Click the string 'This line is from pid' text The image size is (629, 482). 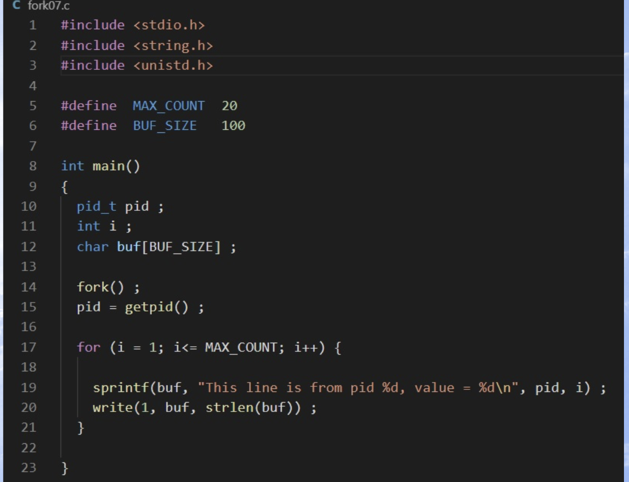(x=289, y=387)
